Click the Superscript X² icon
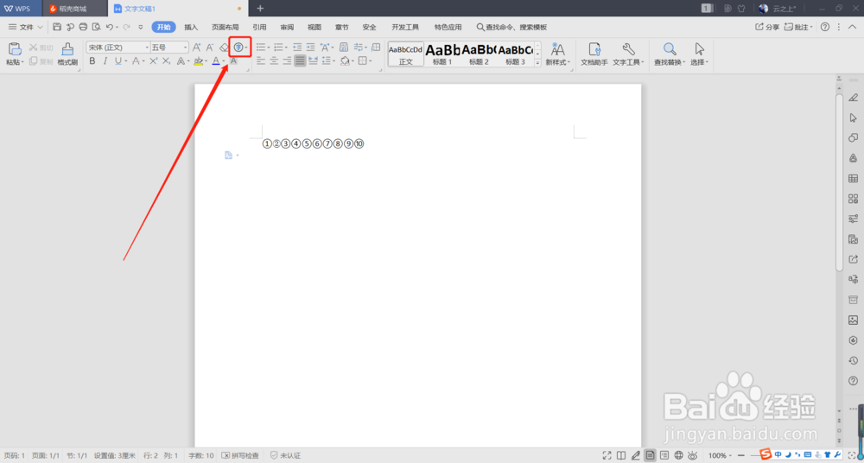 point(154,60)
